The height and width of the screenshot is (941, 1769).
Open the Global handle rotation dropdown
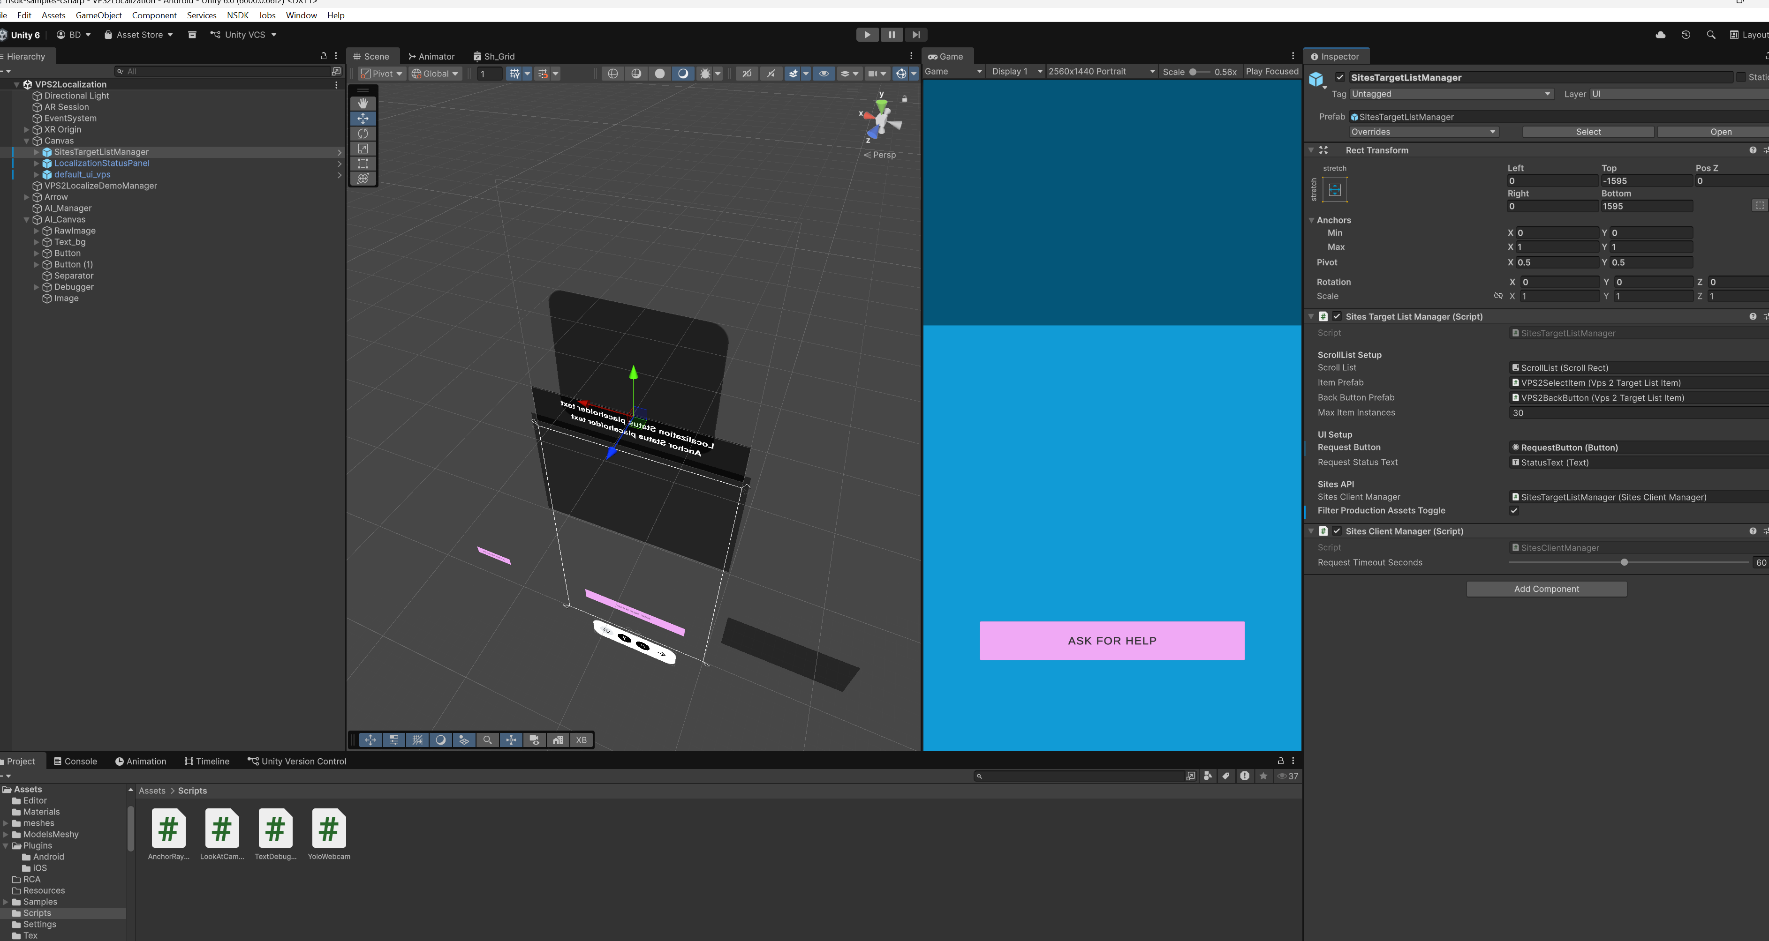435,74
